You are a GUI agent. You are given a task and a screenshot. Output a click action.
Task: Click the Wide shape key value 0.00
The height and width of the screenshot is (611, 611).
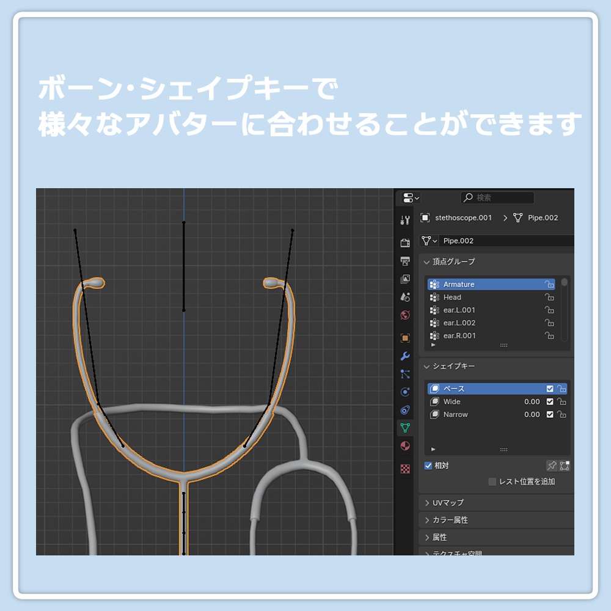click(532, 401)
